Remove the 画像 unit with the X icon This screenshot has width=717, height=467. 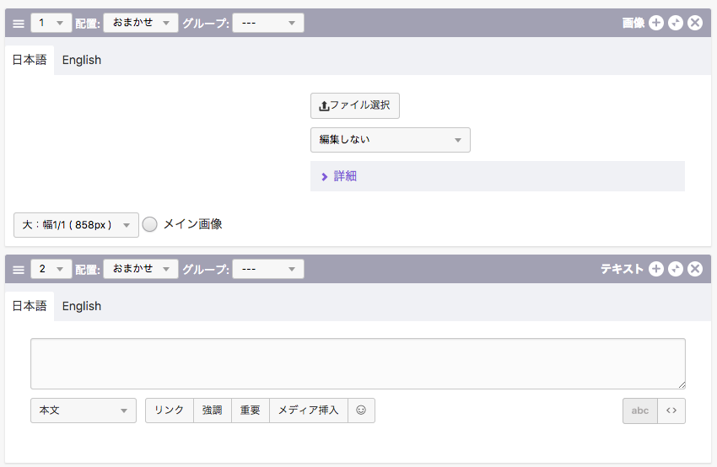point(695,23)
